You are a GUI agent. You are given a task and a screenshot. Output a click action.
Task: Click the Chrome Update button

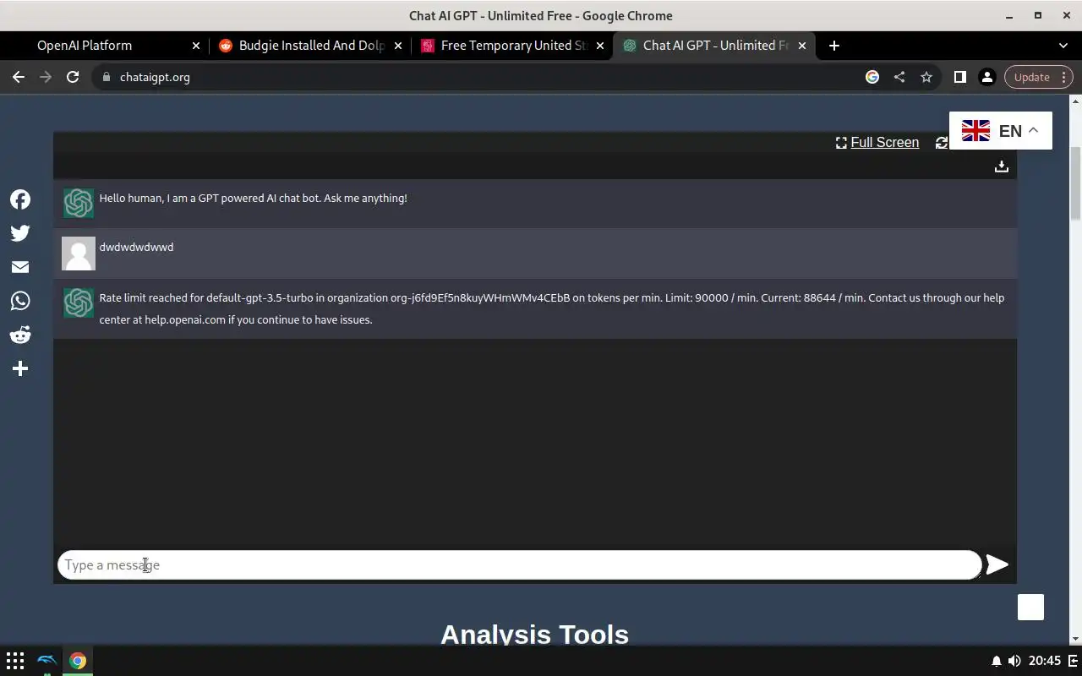coord(1039,77)
